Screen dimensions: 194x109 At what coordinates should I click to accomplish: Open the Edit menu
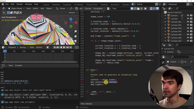[x=12, y=4]
